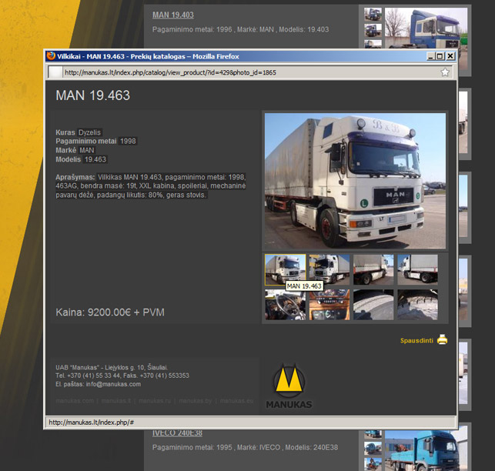Select the steering wheel interior thumbnail
The image size is (495, 471).
click(x=286, y=305)
